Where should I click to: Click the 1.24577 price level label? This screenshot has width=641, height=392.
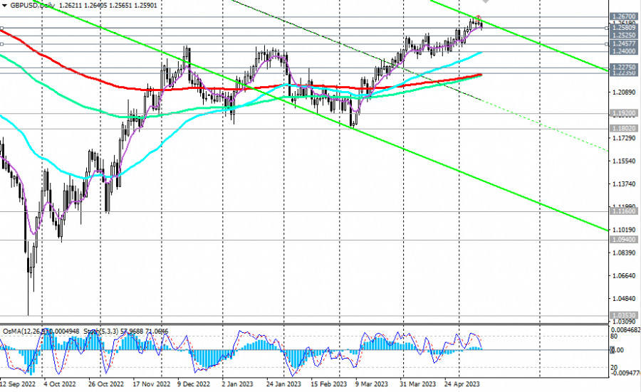pos(623,43)
